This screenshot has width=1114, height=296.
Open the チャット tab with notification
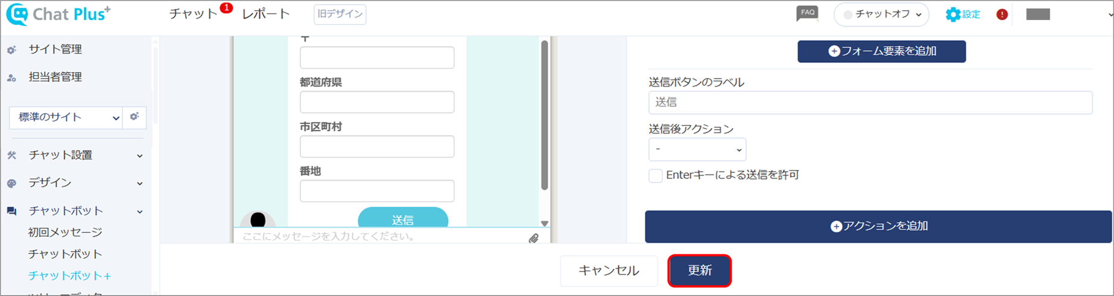tap(194, 14)
